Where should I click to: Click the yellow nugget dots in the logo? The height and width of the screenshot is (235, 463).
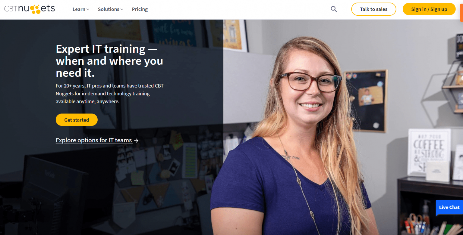36,9
